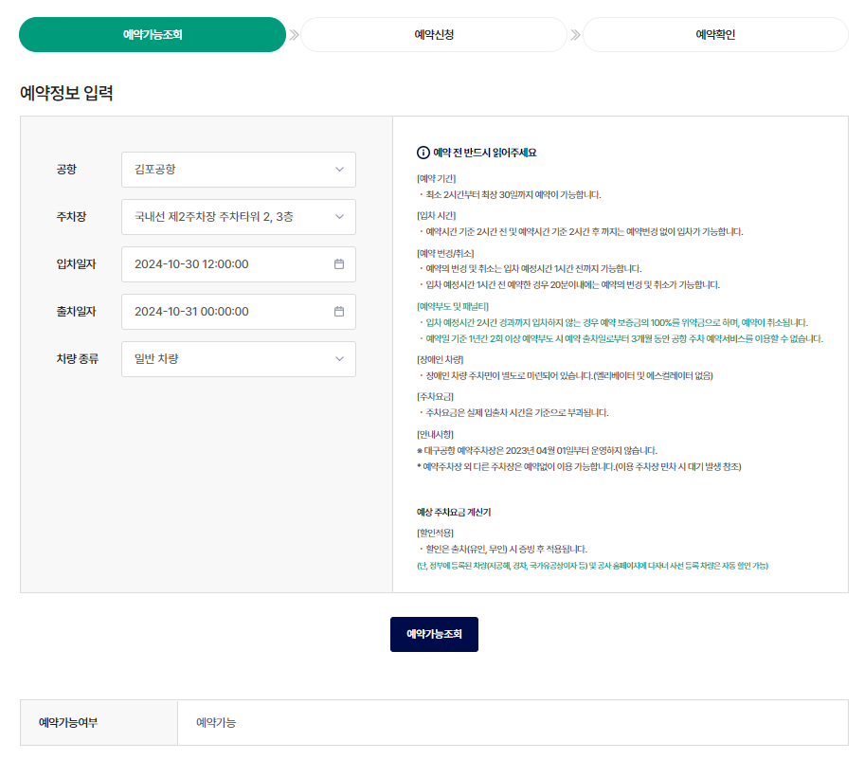The height and width of the screenshot is (760, 864).
Task: Click the [예약 기간] section title
Action: (x=437, y=178)
